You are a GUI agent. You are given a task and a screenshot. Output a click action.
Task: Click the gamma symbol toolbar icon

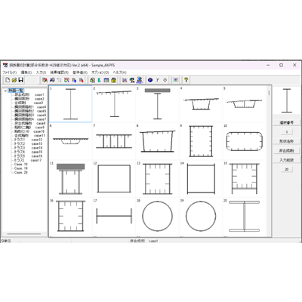[158, 80]
